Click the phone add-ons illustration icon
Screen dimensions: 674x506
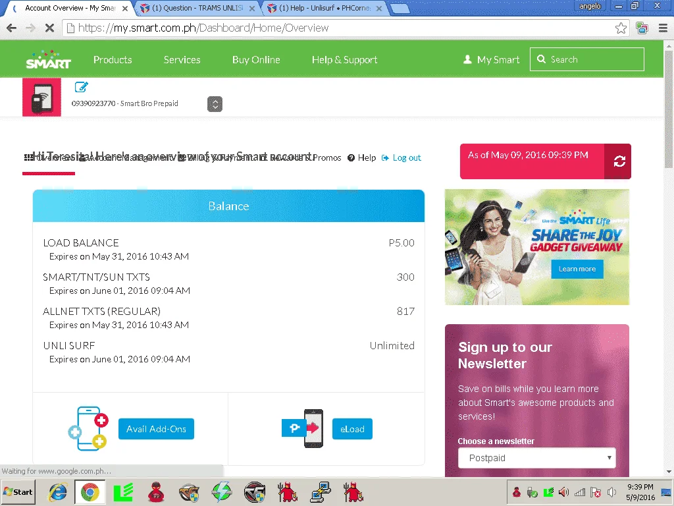coord(88,428)
